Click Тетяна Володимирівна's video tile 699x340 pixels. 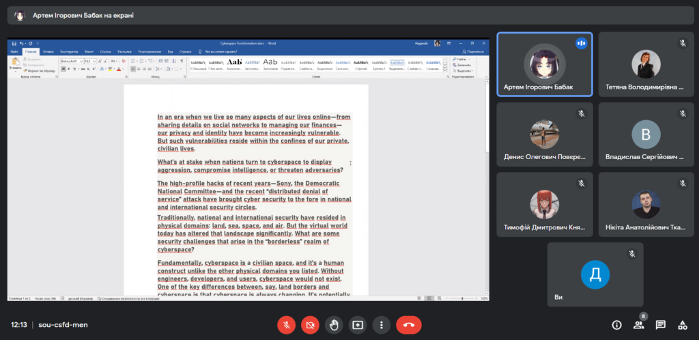point(645,65)
